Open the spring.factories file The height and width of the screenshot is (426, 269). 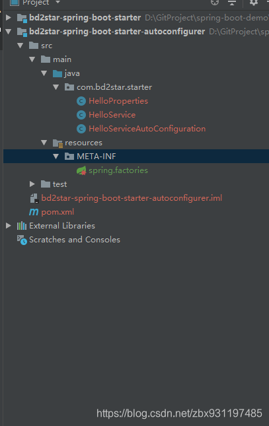[118, 170]
